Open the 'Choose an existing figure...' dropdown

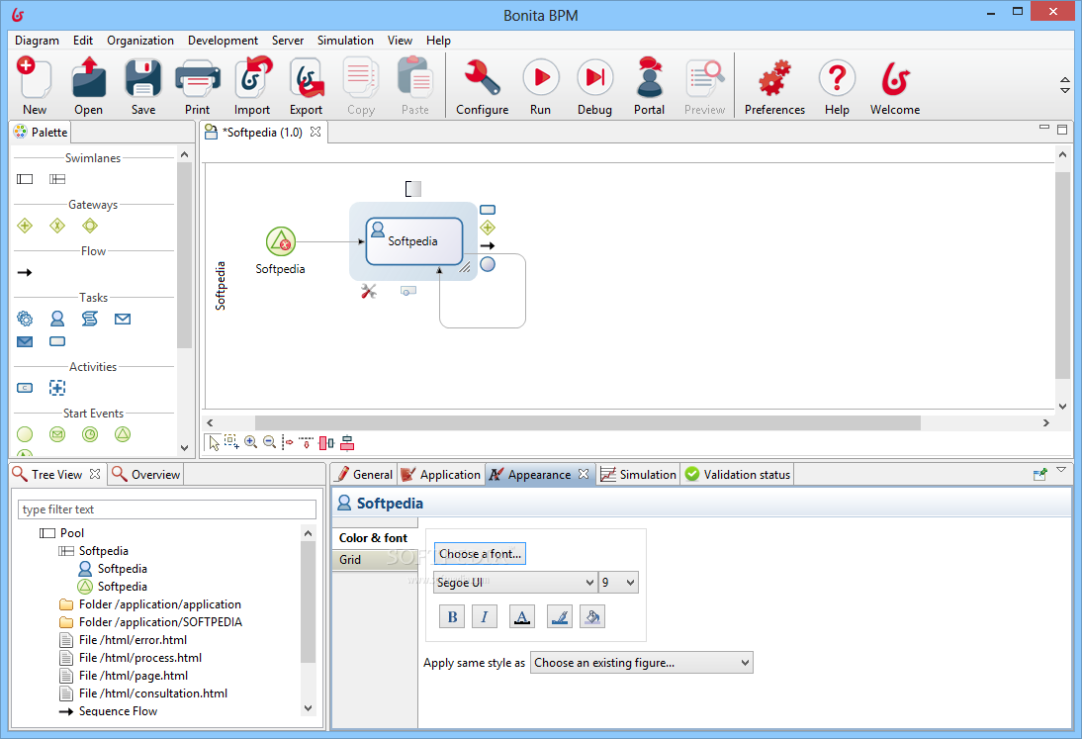(642, 663)
